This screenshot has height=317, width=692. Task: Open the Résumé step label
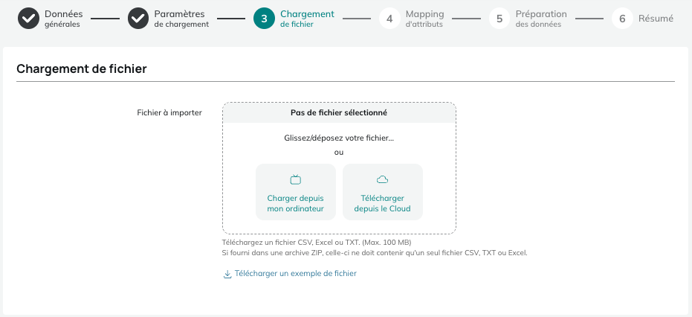click(x=656, y=19)
